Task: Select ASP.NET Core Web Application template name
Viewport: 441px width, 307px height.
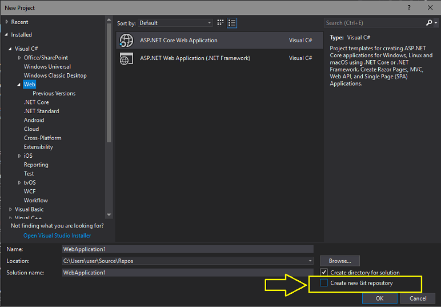Action: click(x=179, y=41)
